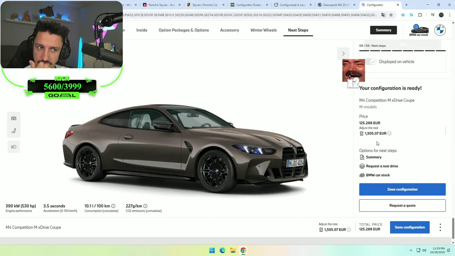Open the exterior car view icon
455x256 pixels.
click(14, 118)
